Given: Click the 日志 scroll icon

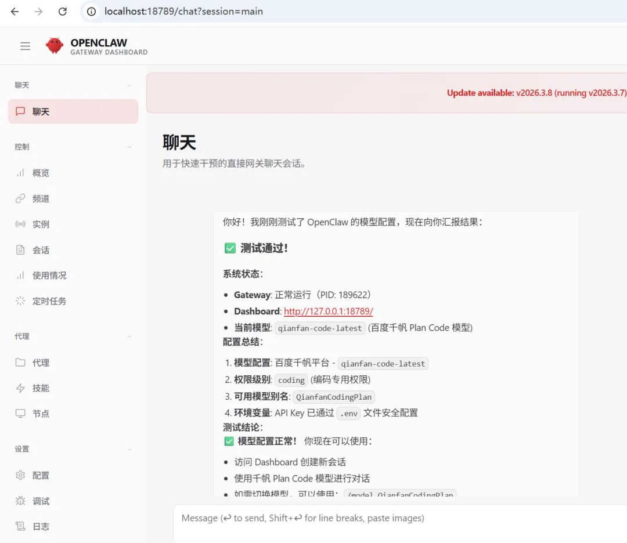Looking at the screenshot, I should [20, 526].
